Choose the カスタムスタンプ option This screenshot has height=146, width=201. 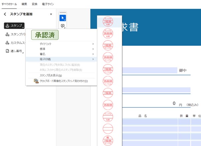[15, 43]
